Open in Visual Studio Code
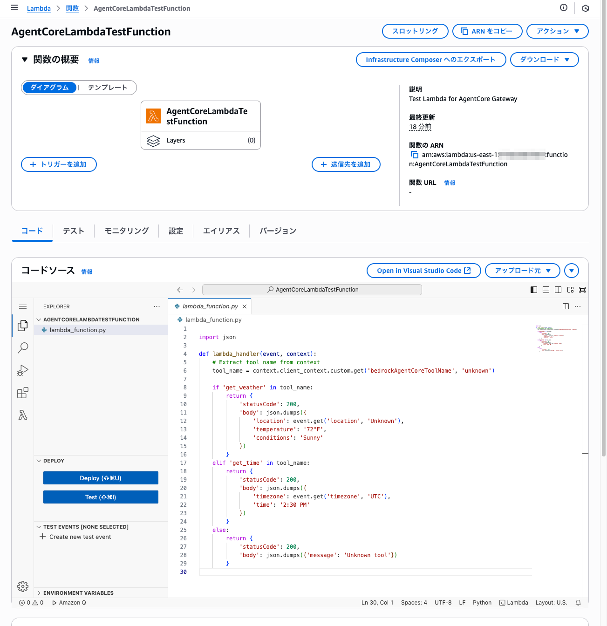 coord(424,271)
